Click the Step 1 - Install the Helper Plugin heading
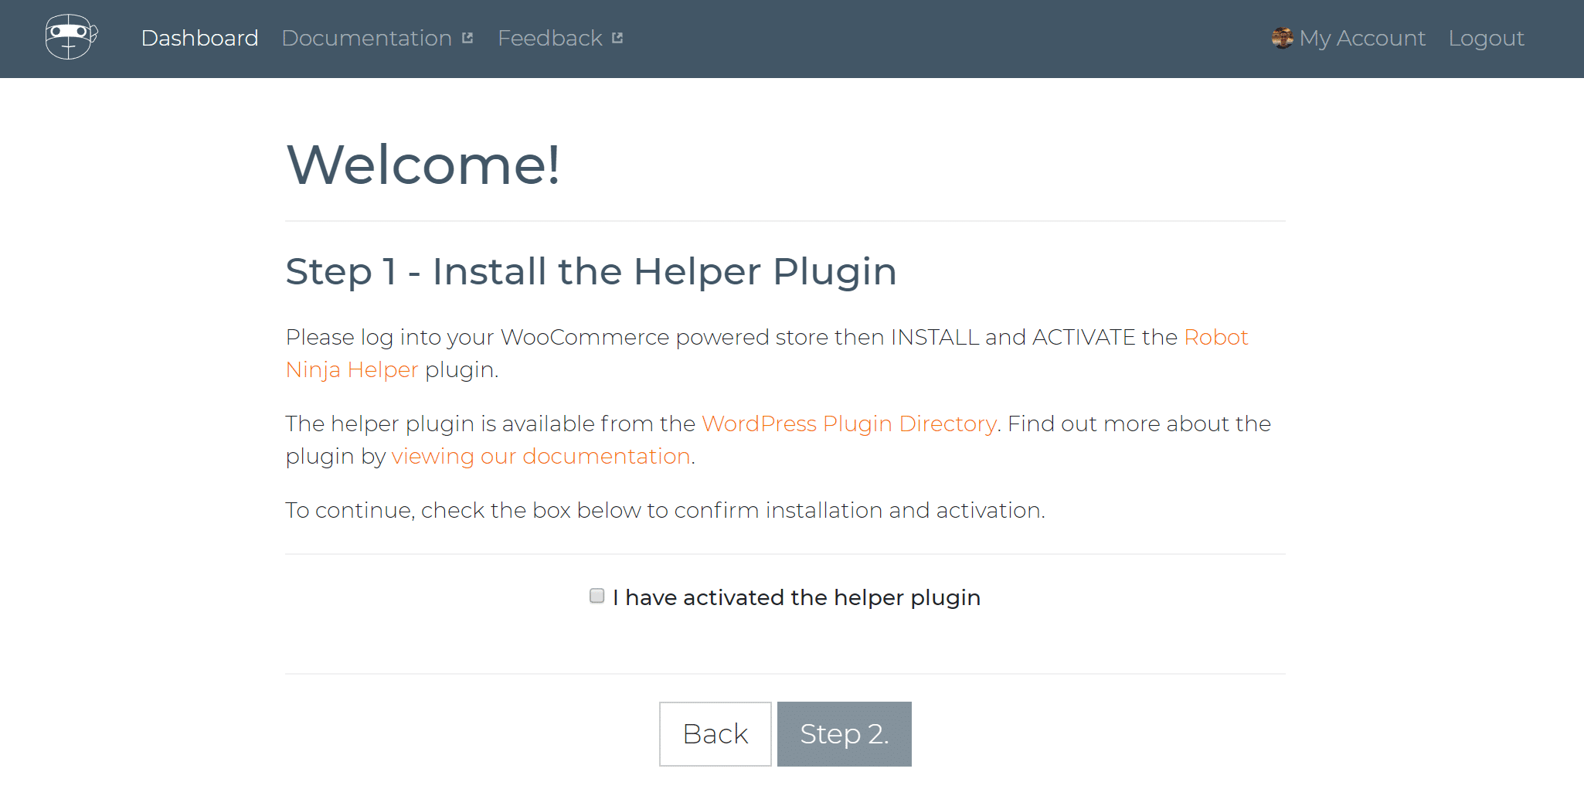 591,271
